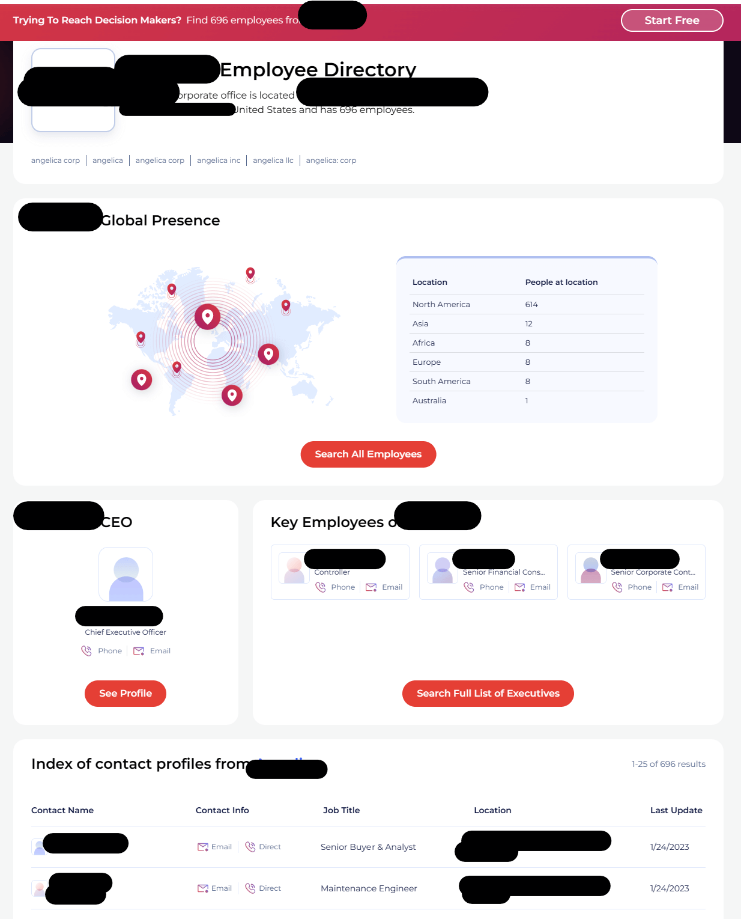
Task: Click the Start Free button
Action: click(671, 20)
